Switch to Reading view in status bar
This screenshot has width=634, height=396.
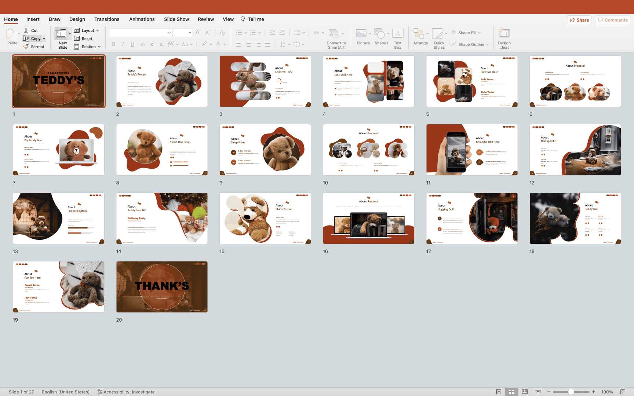(x=525, y=392)
